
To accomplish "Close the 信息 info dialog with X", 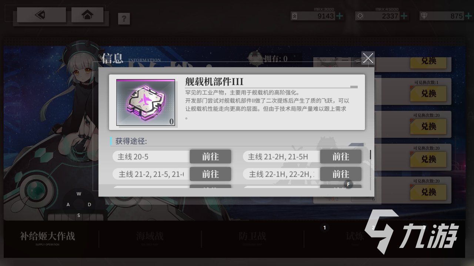I will pyautogui.click(x=368, y=58).
